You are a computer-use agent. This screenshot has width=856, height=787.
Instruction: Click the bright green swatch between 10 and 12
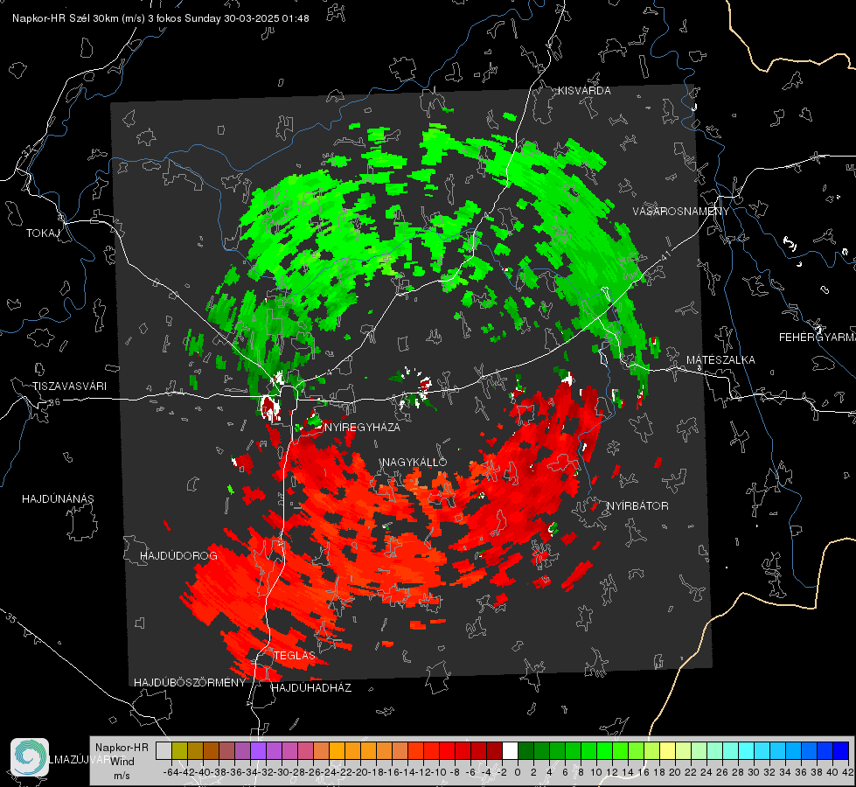pyautogui.click(x=604, y=751)
